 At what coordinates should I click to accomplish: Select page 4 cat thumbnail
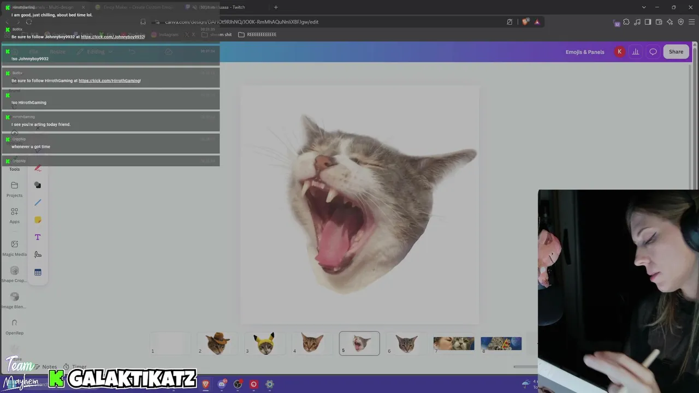click(312, 343)
